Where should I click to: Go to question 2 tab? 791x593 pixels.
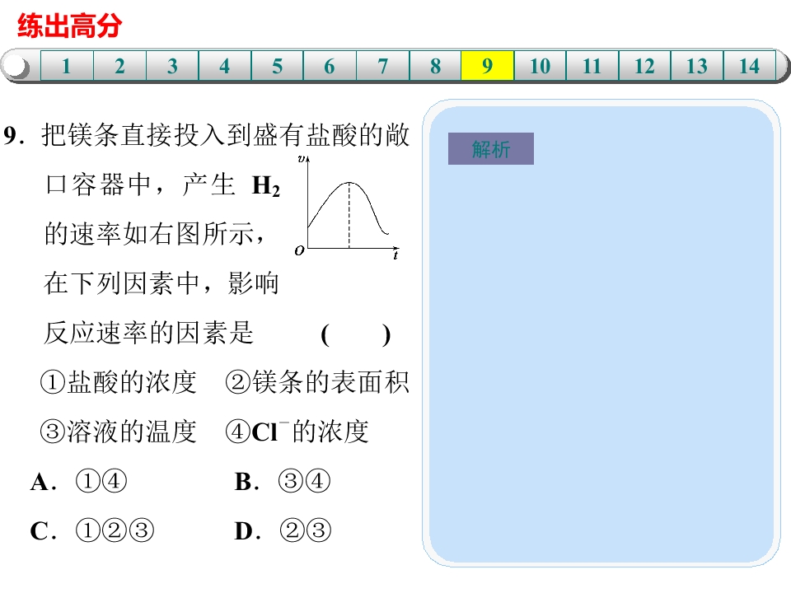119,66
